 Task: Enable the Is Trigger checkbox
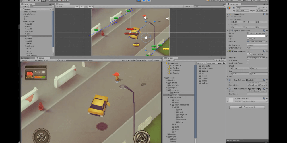(x=248, y=60)
